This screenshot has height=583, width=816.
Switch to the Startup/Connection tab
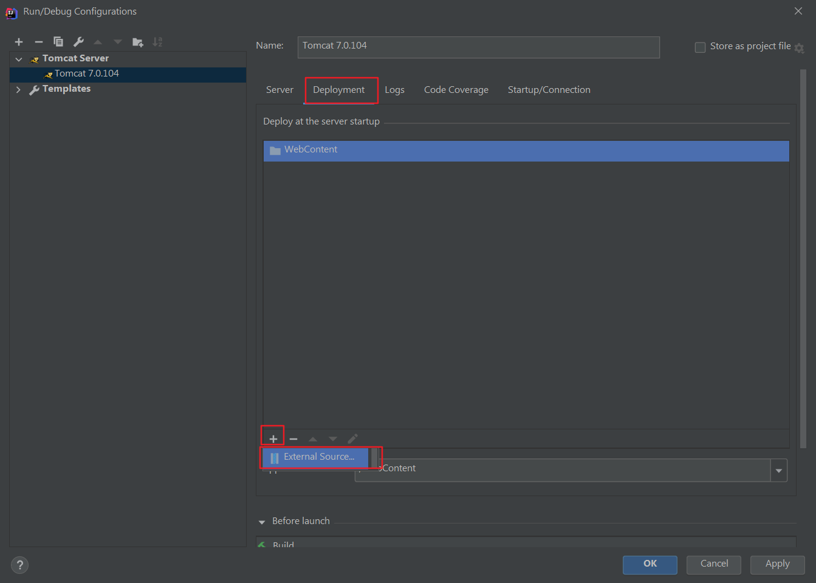point(549,90)
